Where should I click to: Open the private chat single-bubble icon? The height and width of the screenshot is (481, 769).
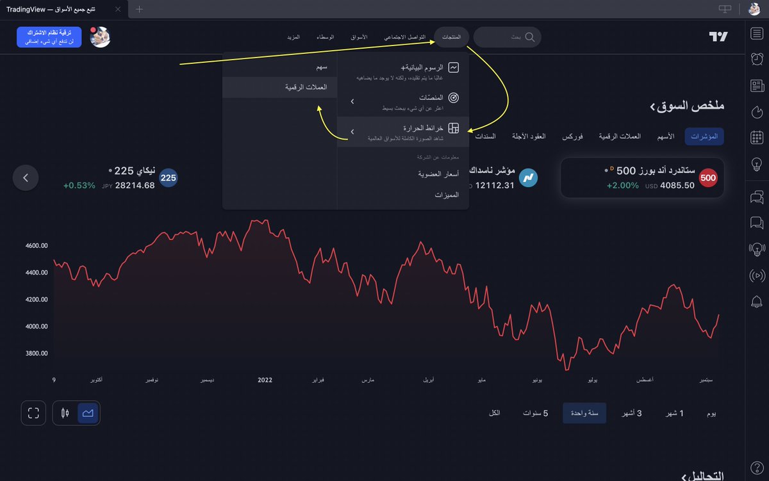click(757, 224)
